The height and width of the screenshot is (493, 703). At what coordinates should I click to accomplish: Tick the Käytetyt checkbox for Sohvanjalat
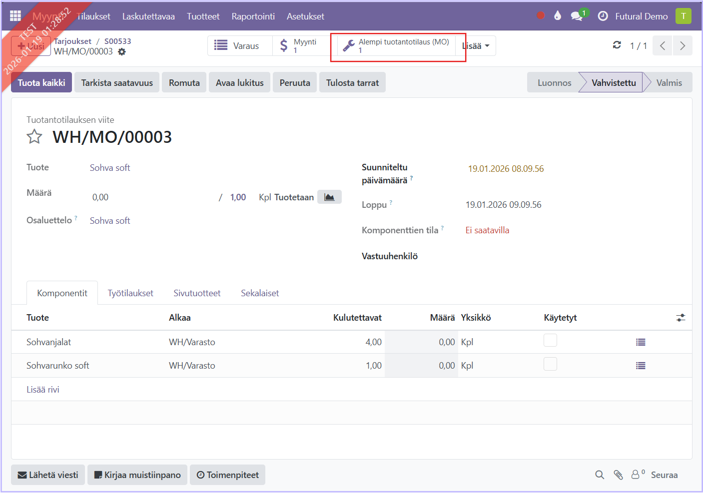[x=550, y=341]
